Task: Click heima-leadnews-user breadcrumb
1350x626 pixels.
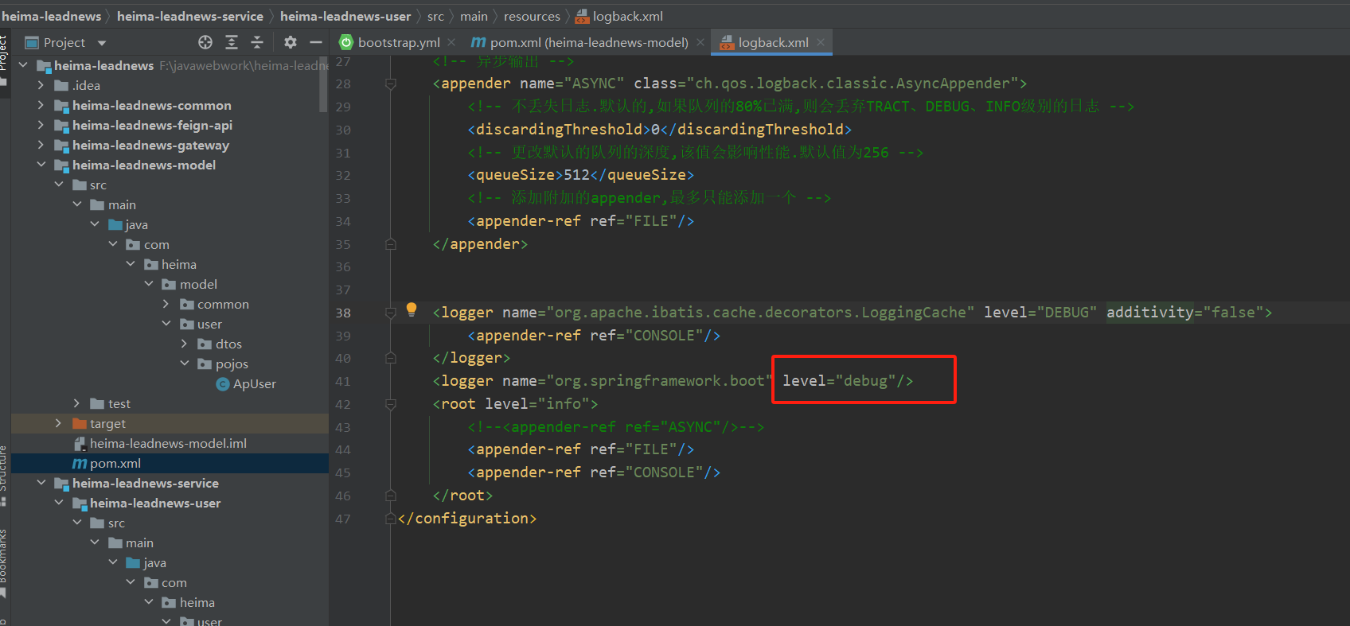Action: coord(345,16)
